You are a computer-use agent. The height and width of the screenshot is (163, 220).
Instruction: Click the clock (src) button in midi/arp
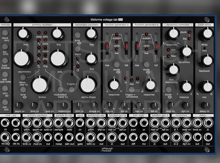coord(5,33)
